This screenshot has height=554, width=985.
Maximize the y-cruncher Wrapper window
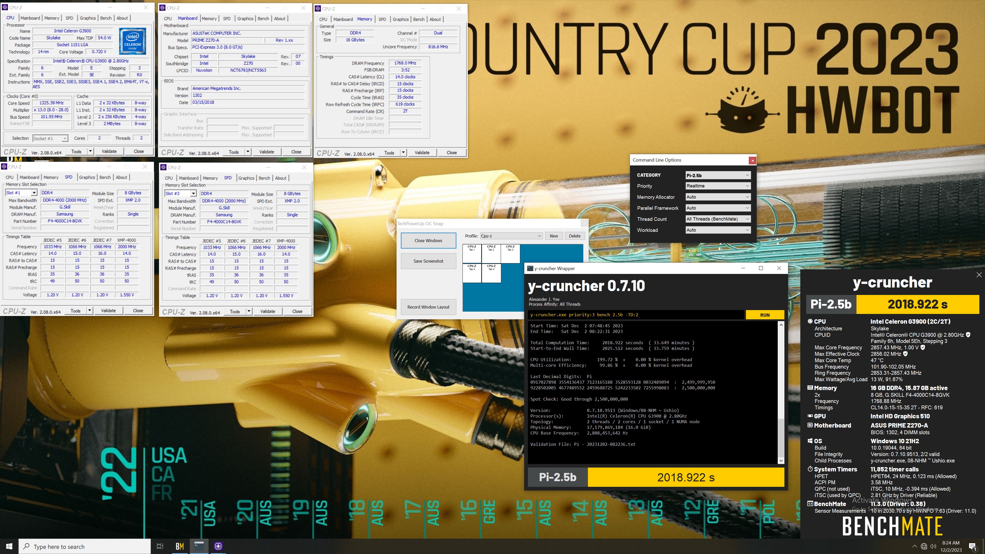[761, 268]
